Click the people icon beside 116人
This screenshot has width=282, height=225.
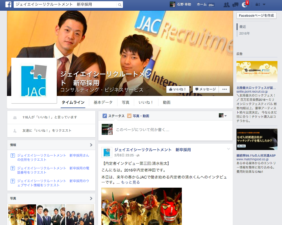(15, 118)
